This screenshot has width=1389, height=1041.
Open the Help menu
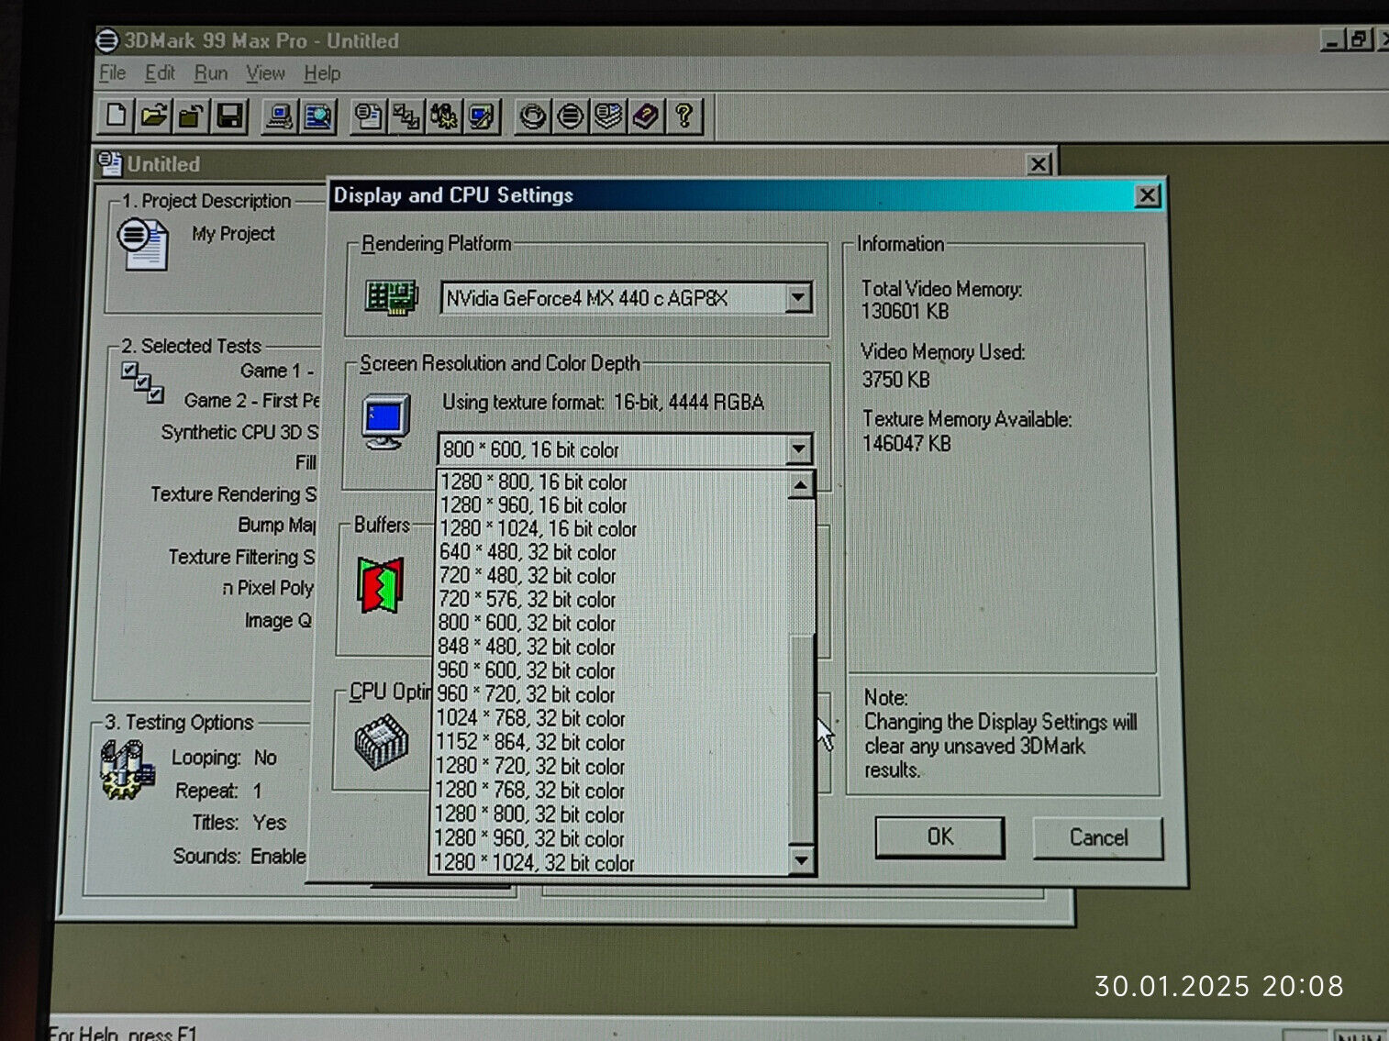tap(322, 72)
